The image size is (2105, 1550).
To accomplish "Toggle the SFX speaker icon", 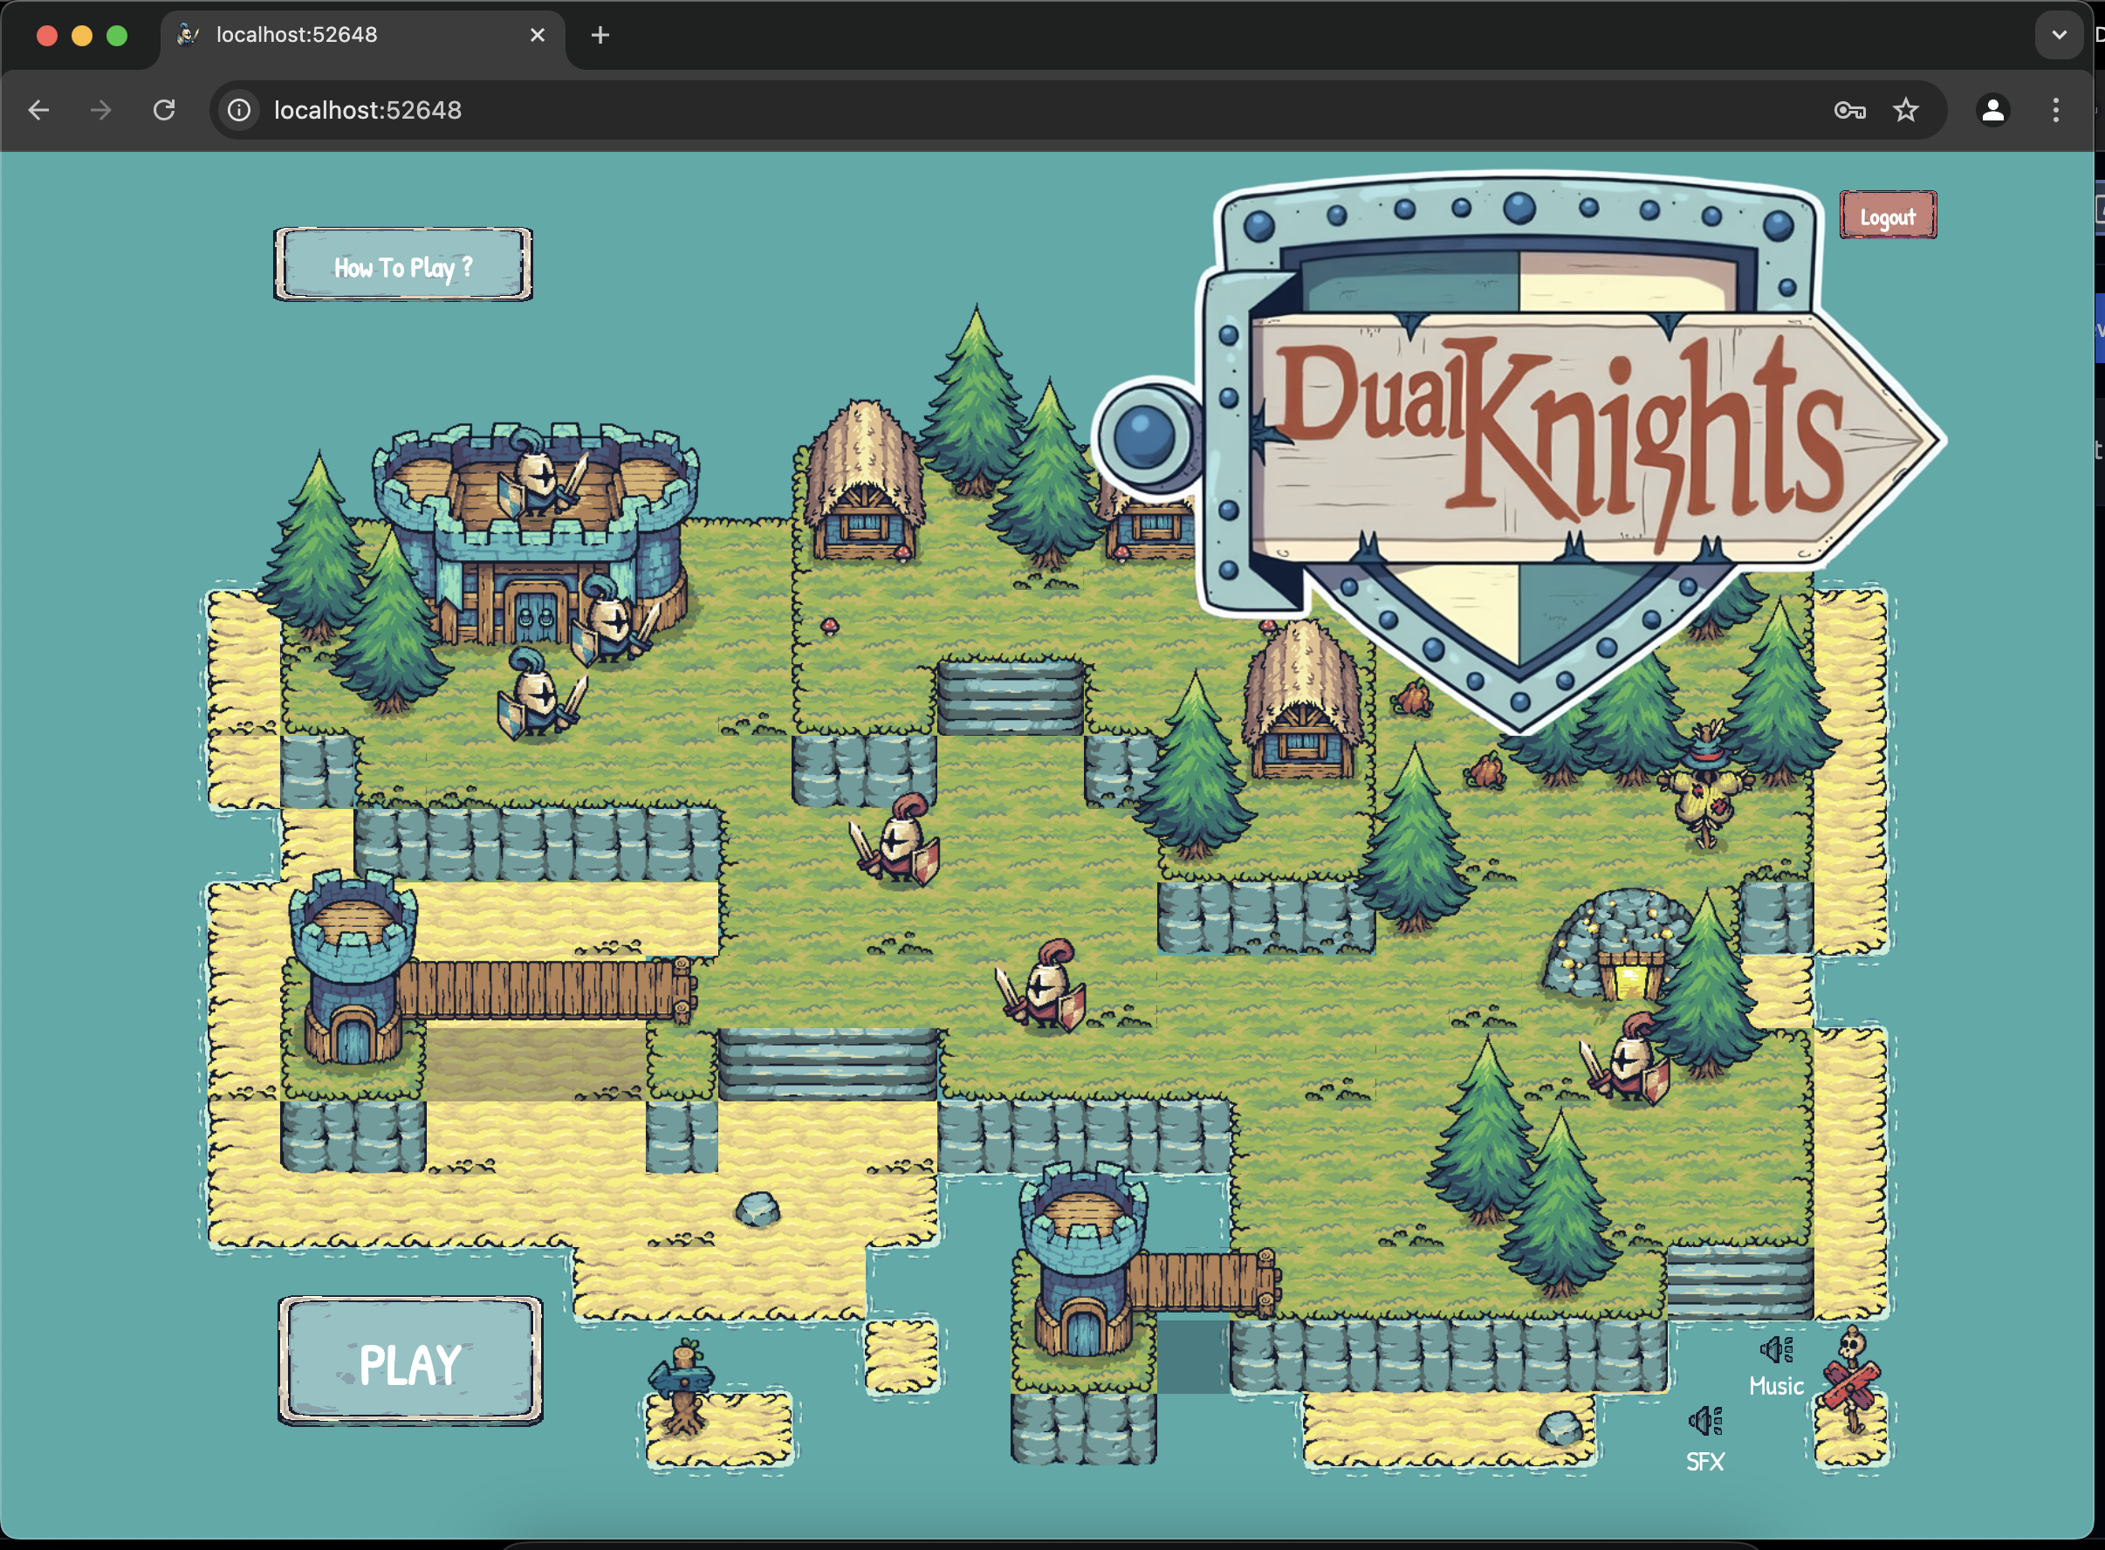I will [x=1704, y=1423].
